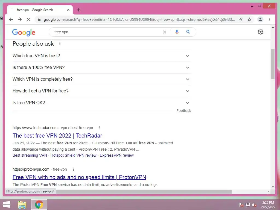The width and height of the screenshot is (280, 210).
Task: Open the ProtonVPN Free VPN result
Action: pos(79,177)
